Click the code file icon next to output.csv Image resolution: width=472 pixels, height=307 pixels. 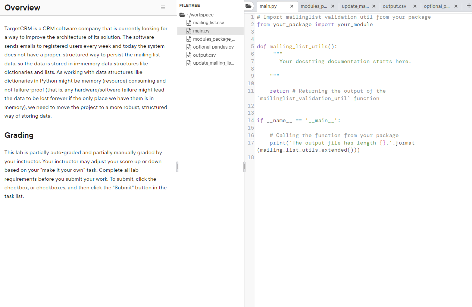click(x=188, y=55)
